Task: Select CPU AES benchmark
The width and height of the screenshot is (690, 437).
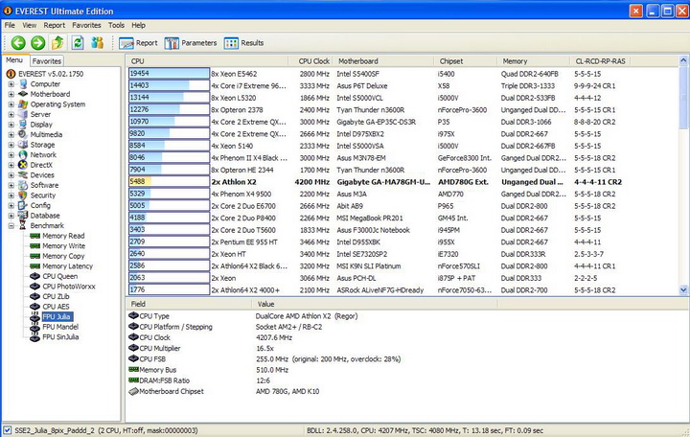Action: [56, 307]
